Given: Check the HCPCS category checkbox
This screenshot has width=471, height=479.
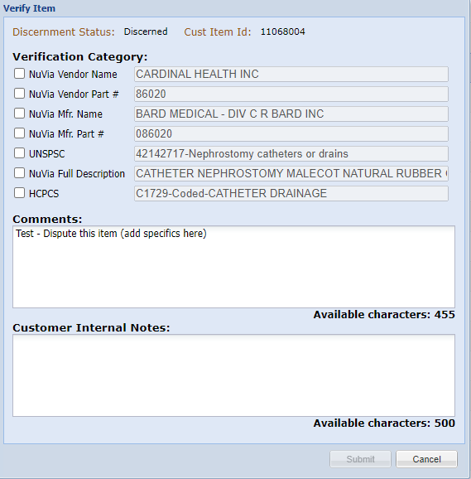Looking at the screenshot, I should point(19,193).
